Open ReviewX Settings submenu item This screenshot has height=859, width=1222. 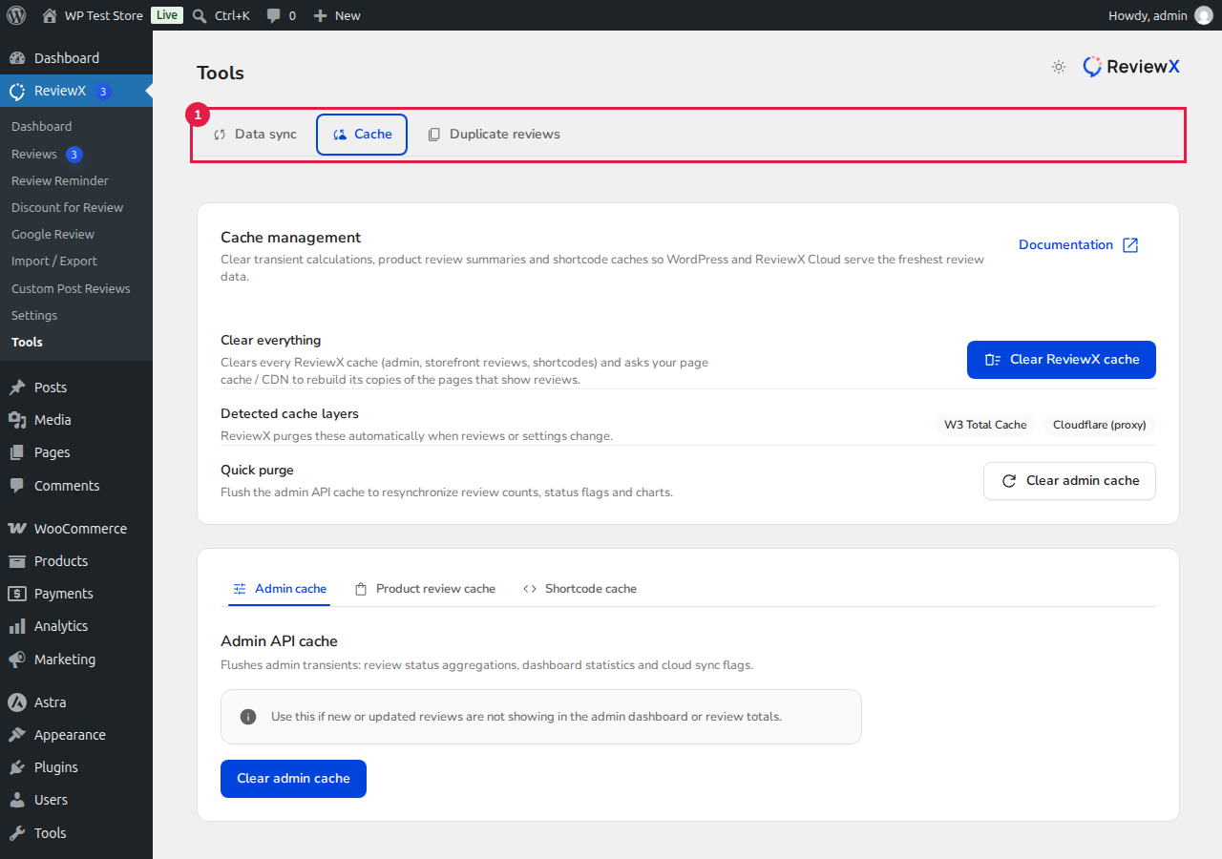[x=34, y=315]
